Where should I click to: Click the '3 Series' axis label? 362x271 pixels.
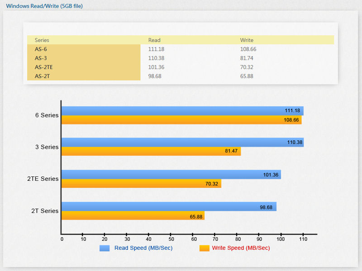47,147
